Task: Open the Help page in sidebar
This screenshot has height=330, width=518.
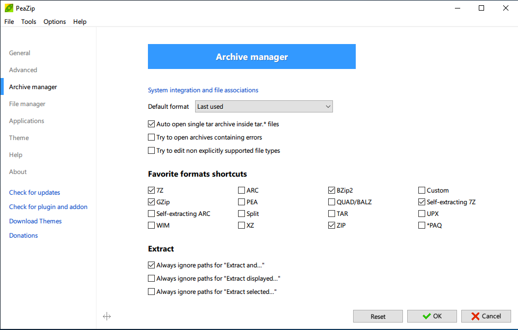Action: click(15, 155)
